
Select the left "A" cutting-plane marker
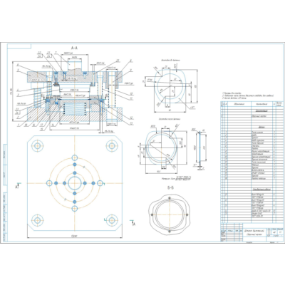(x=18, y=186)
